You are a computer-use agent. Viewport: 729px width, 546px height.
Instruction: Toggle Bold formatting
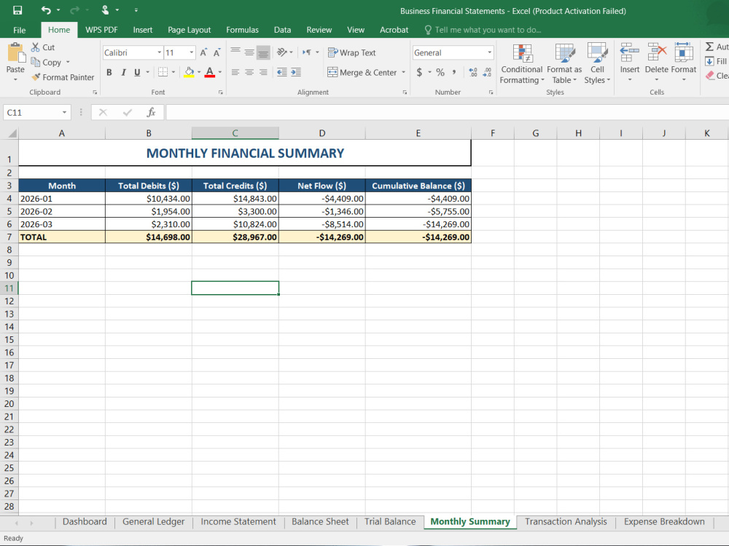[x=109, y=72]
